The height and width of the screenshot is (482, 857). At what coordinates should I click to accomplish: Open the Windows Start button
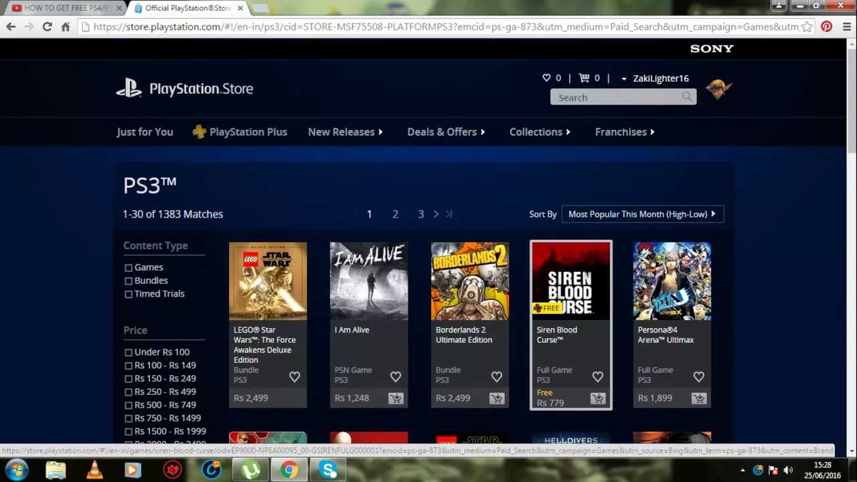(x=17, y=470)
